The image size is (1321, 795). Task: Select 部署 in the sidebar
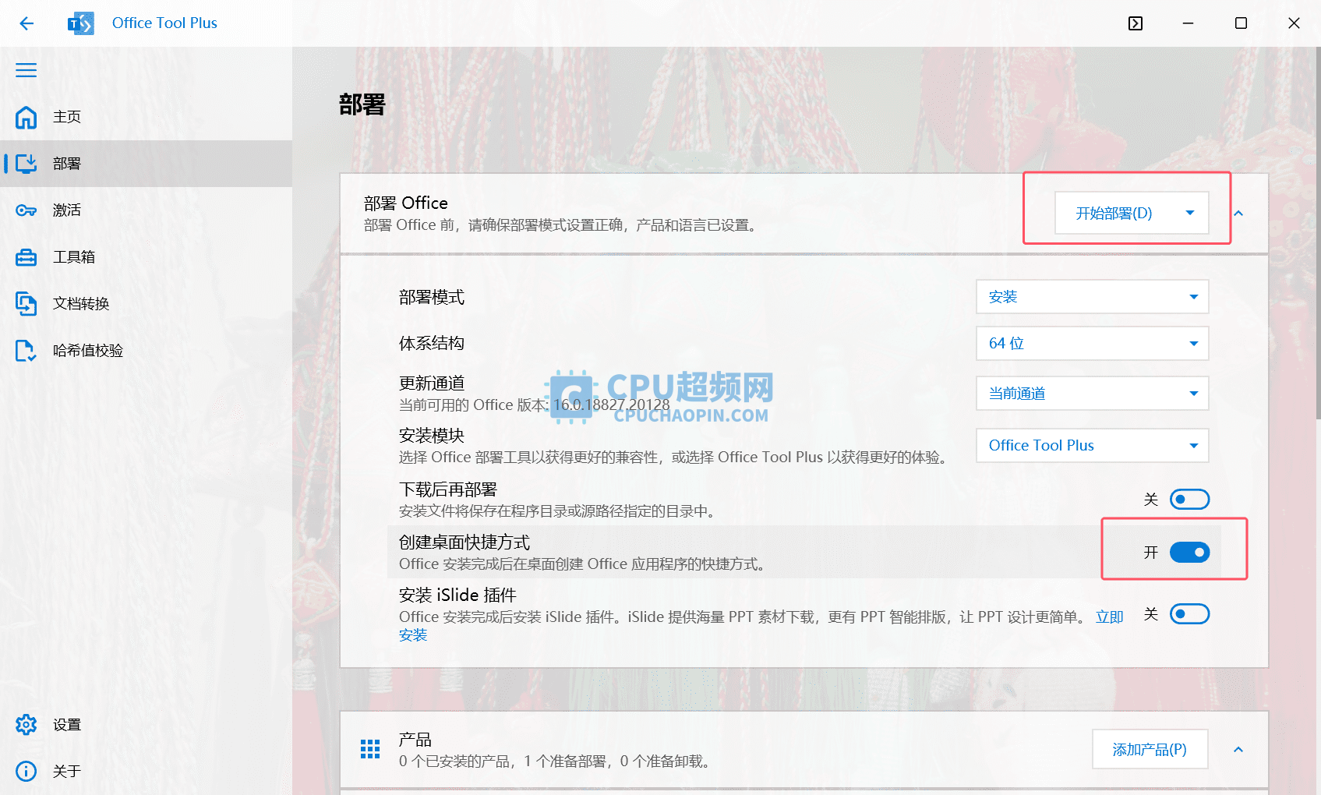[x=146, y=164]
